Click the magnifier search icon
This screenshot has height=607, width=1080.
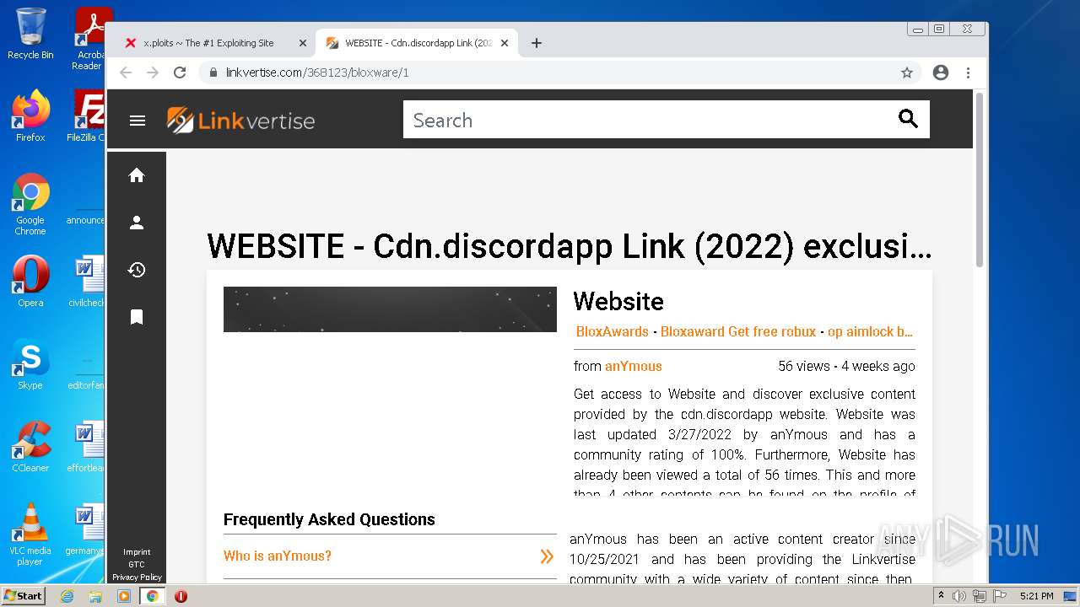[908, 119]
